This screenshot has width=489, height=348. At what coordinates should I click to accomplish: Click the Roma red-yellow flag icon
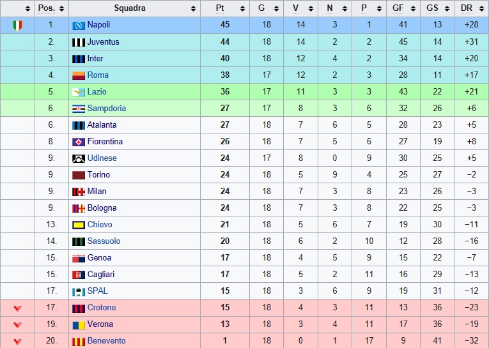79,76
